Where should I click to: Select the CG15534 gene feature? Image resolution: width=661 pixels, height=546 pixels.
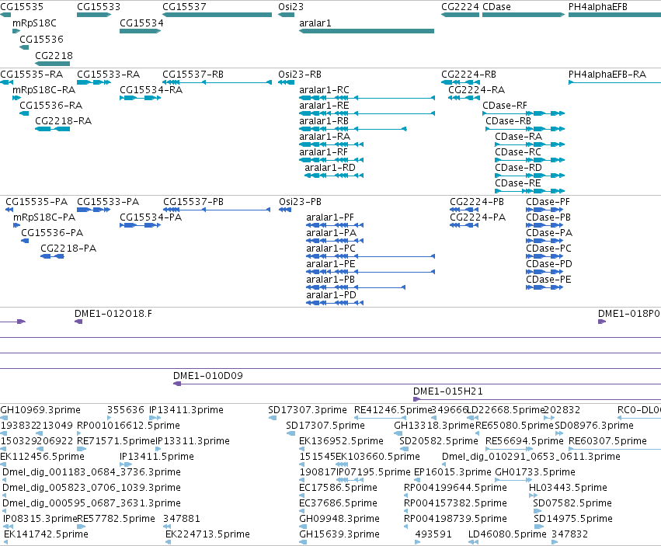[141, 31]
